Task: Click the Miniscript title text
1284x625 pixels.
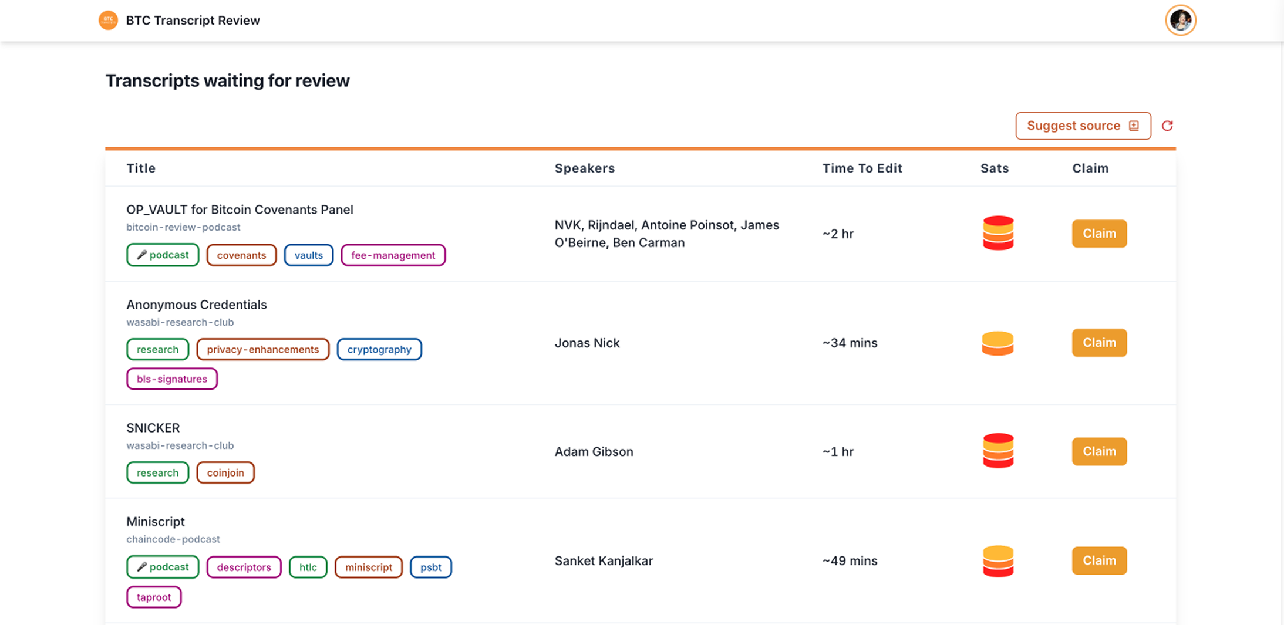Action: (155, 522)
